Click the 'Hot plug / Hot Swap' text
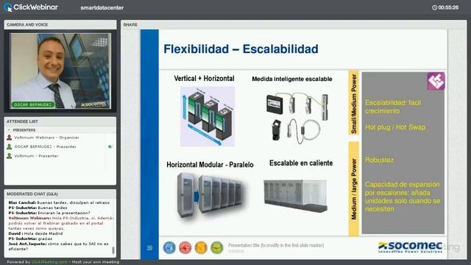 (x=395, y=127)
